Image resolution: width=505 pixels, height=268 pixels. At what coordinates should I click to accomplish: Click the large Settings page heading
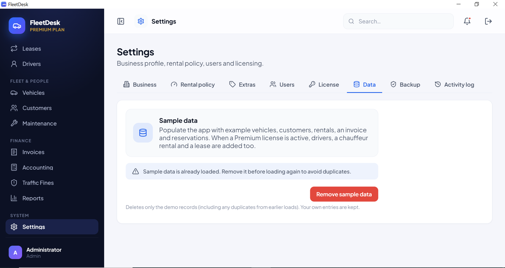tap(135, 52)
